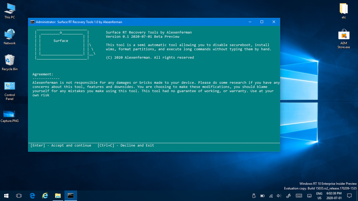Open the battery power status indicator
The width and height of the screenshot is (358, 201).
(x=262, y=196)
